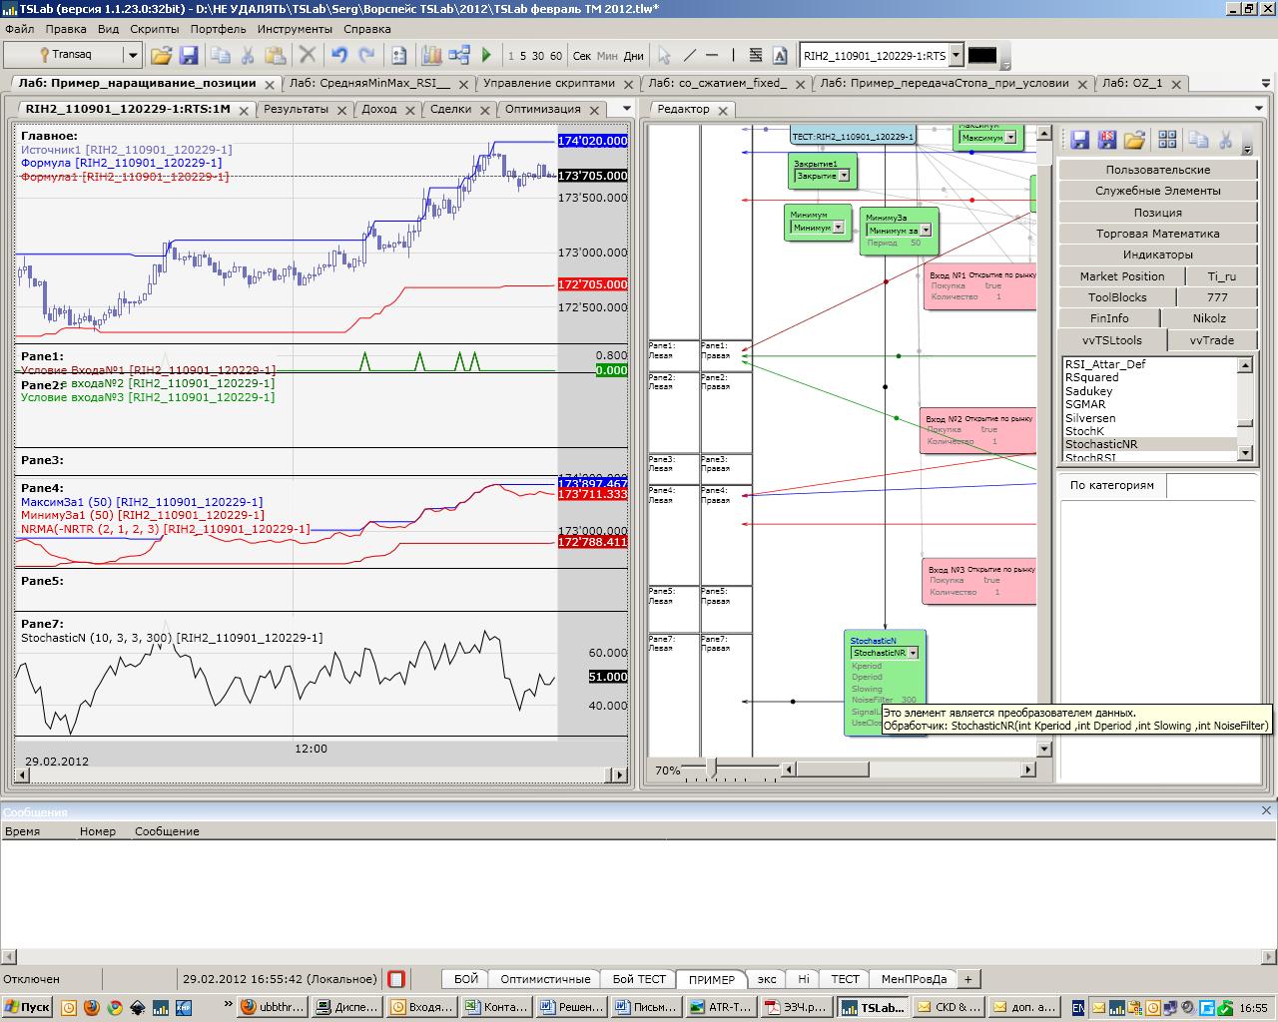Click the Индикаторы category button
This screenshot has height=1022, width=1278.
point(1157,255)
